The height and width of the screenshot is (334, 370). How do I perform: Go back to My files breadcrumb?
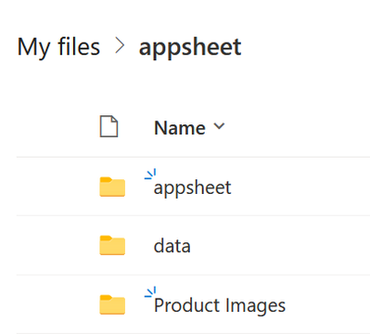58,47
